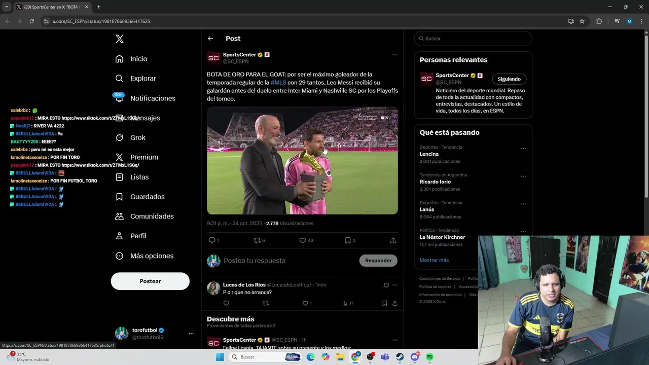
Task: Open Perfil in the sidebar
Action: (131, 236)
